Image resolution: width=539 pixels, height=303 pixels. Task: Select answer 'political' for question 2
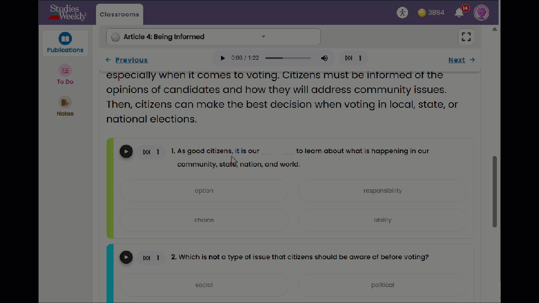[383, 285]
